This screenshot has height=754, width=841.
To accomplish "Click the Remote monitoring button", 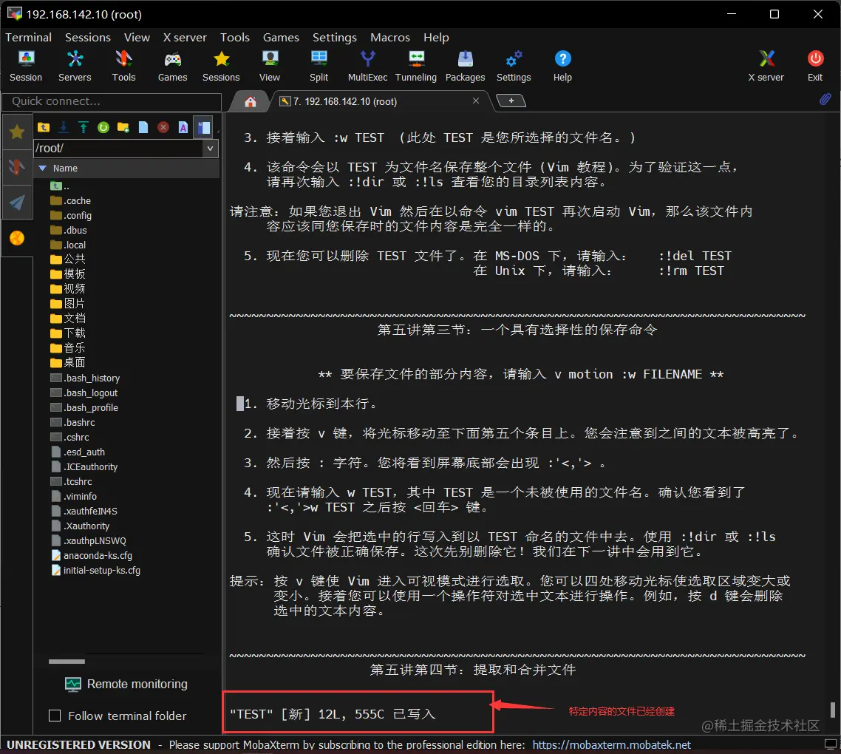I will click(x=126, y=684).
